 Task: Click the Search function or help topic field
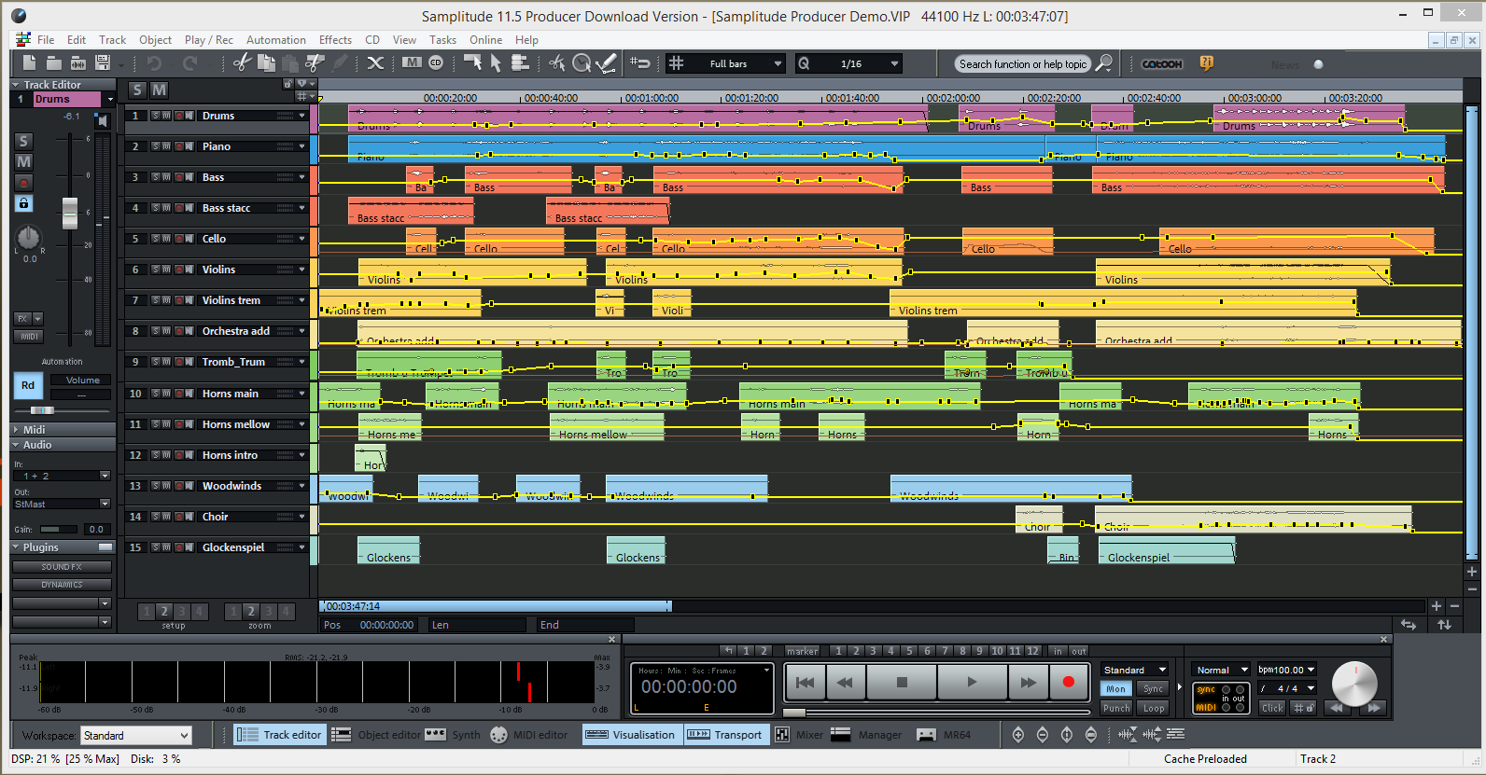click(x=1022, y=64)
